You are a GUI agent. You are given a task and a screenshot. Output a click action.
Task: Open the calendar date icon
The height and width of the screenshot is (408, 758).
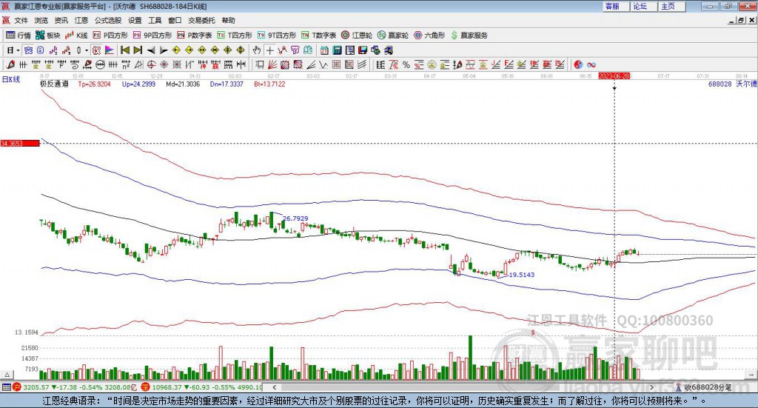pyautogui.click(x=324, y=50)
